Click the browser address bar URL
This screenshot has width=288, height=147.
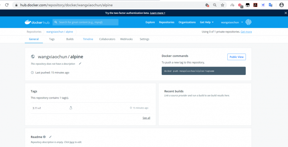tap(66, 5)
